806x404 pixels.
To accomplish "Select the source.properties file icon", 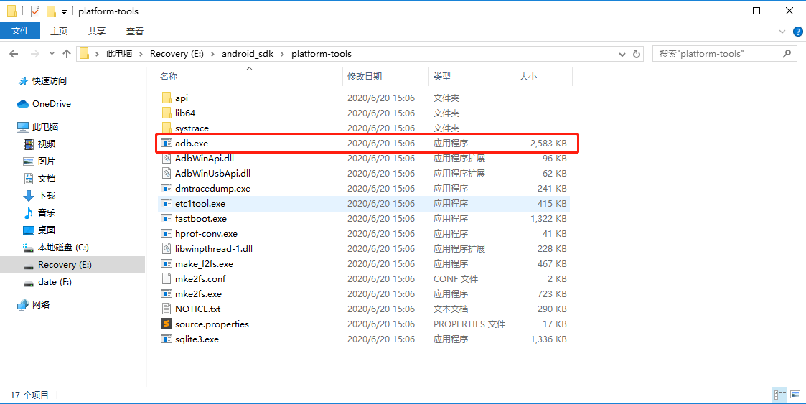I will [166, 324].
